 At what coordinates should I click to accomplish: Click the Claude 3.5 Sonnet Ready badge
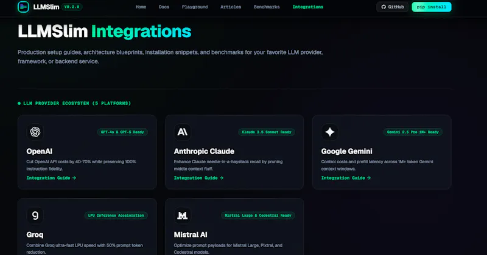(267, 132)
